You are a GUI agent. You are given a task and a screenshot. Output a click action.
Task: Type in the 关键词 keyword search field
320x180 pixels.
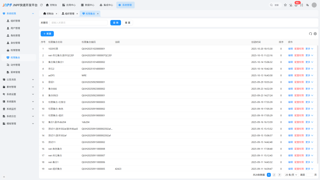79,23
